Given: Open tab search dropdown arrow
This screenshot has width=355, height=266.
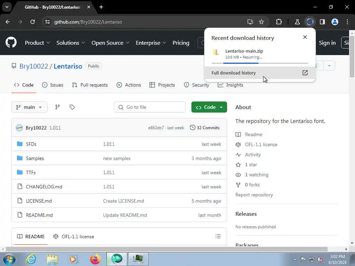Looking at the screenshot, I should click(7, 7).
